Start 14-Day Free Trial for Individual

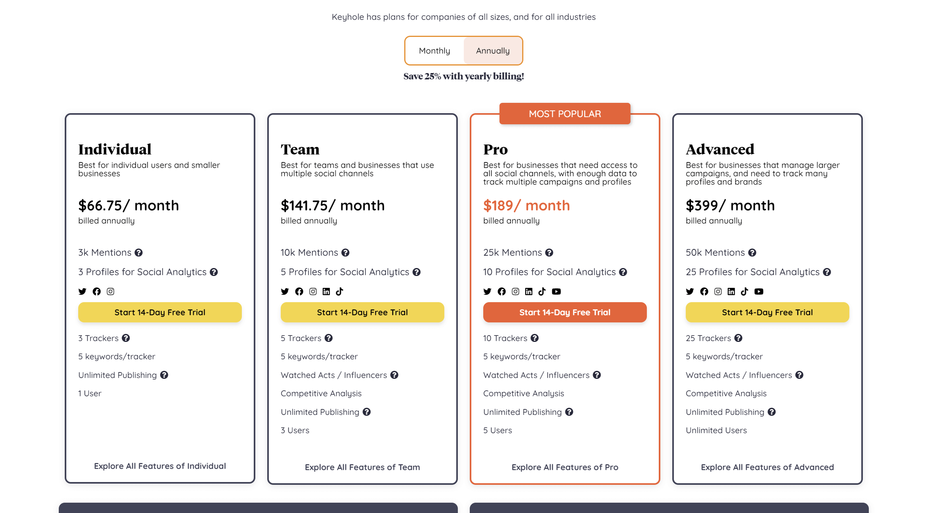tap(160, 312)
